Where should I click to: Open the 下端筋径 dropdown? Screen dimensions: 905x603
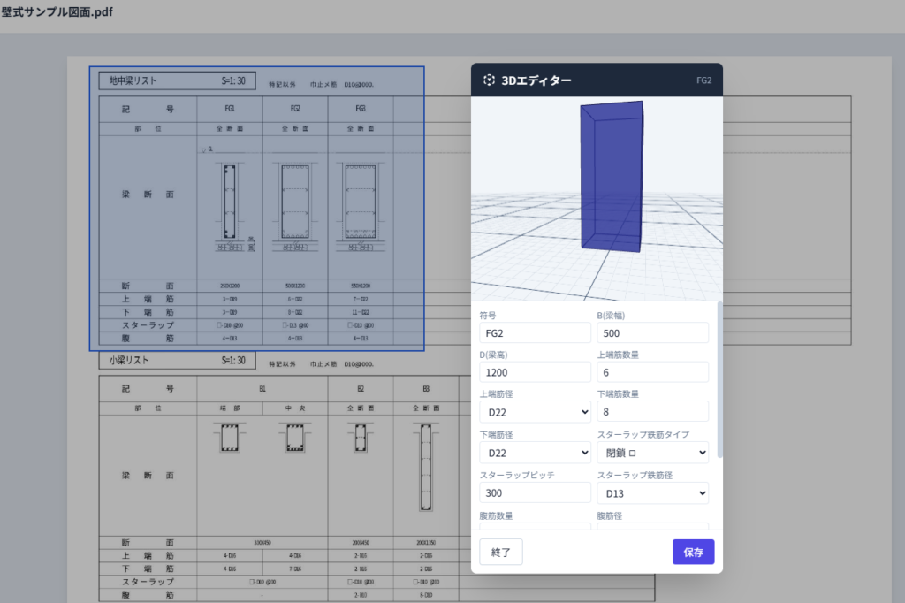[x=535, y=452]
